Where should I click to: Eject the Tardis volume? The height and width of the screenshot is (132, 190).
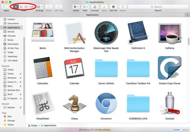pos(21,74)
